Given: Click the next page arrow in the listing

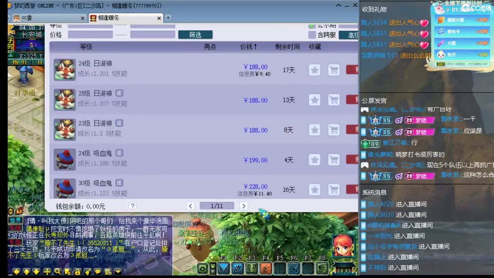Looking at the screenshot, I should tap(244, 206).
